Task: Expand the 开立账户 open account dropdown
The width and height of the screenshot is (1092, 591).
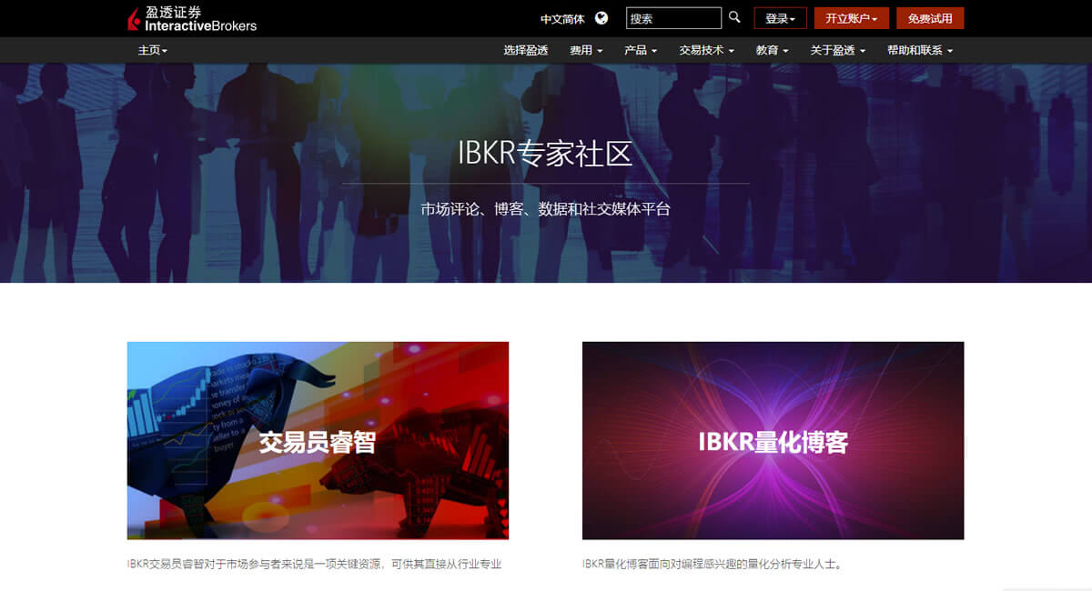Action: [x=851, y=18]
